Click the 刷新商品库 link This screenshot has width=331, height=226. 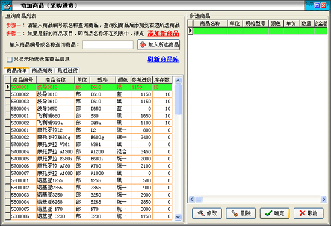[163, 60]
